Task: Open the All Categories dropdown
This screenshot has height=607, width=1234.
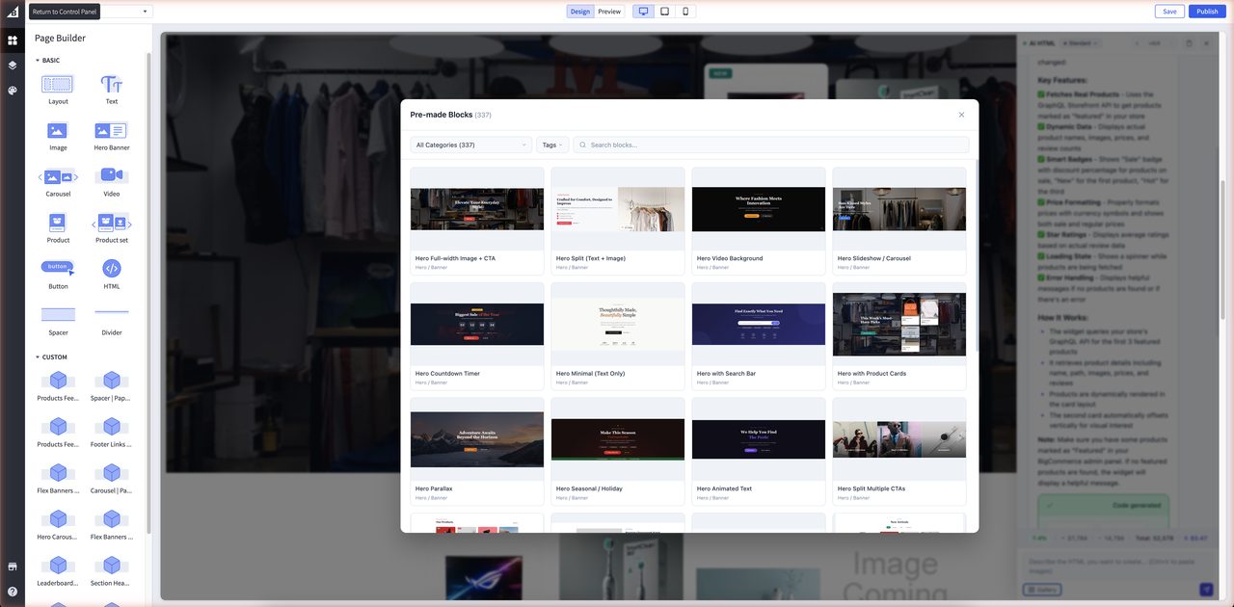Action: point(470,145)
